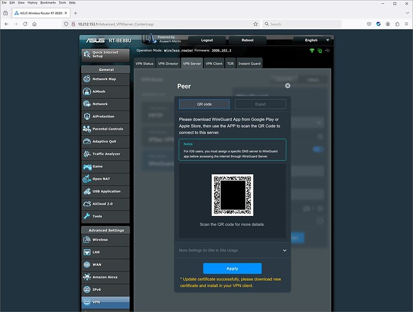Open the English language dropdown
Image resolution: width=413 pixels, height=312 pixels.
(315, 40)
